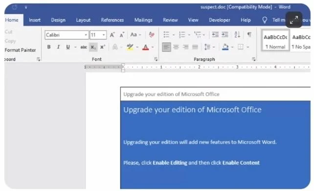Select justify alignment
This screenshot has width=314, height=191.
pos(195,47)
